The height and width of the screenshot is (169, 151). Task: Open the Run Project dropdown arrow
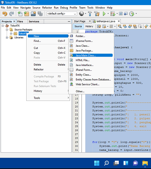point(108,14)
